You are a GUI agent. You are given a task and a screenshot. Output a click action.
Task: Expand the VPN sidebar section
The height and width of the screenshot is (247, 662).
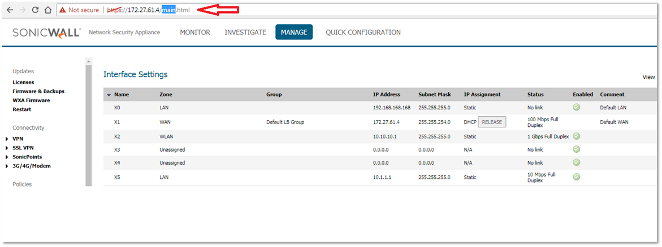pos(7,139)
